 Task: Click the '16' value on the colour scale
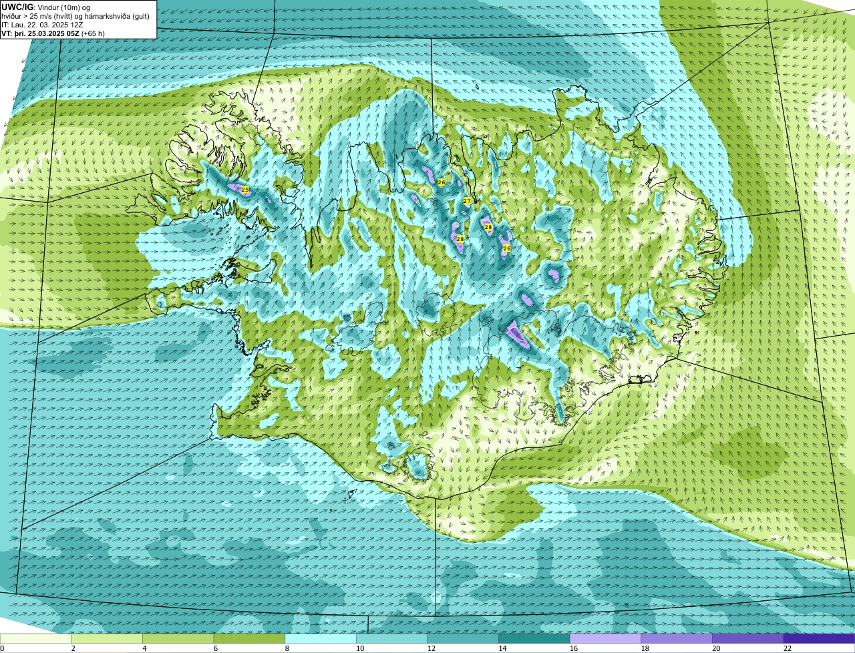(x=574, y=648)
